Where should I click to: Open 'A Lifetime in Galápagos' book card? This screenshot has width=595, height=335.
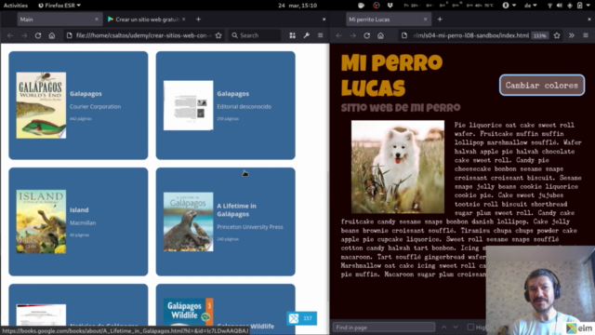(225, 221)
